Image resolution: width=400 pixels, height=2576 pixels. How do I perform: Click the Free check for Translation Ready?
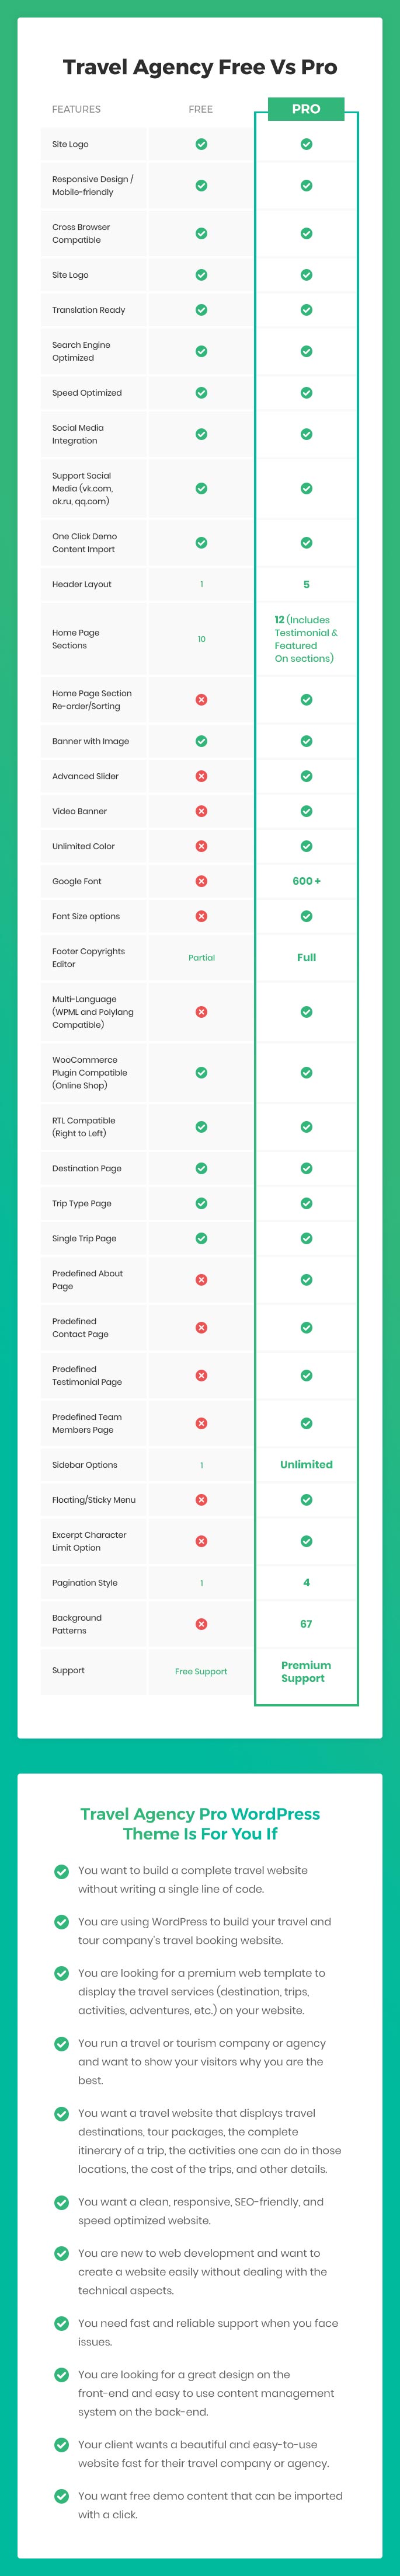(x=201, y=310)
